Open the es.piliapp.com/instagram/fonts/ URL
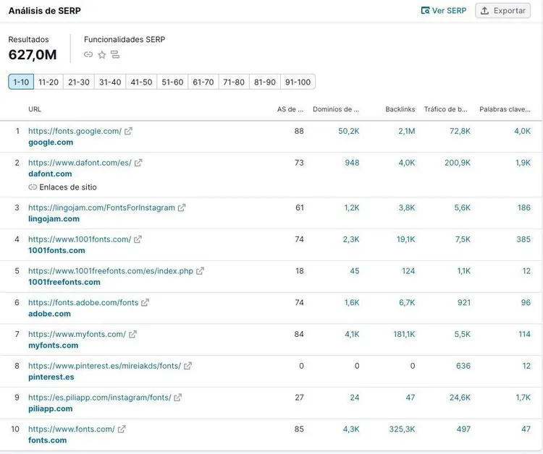Viewport: 543px width, 454px height. click(100, 398)
